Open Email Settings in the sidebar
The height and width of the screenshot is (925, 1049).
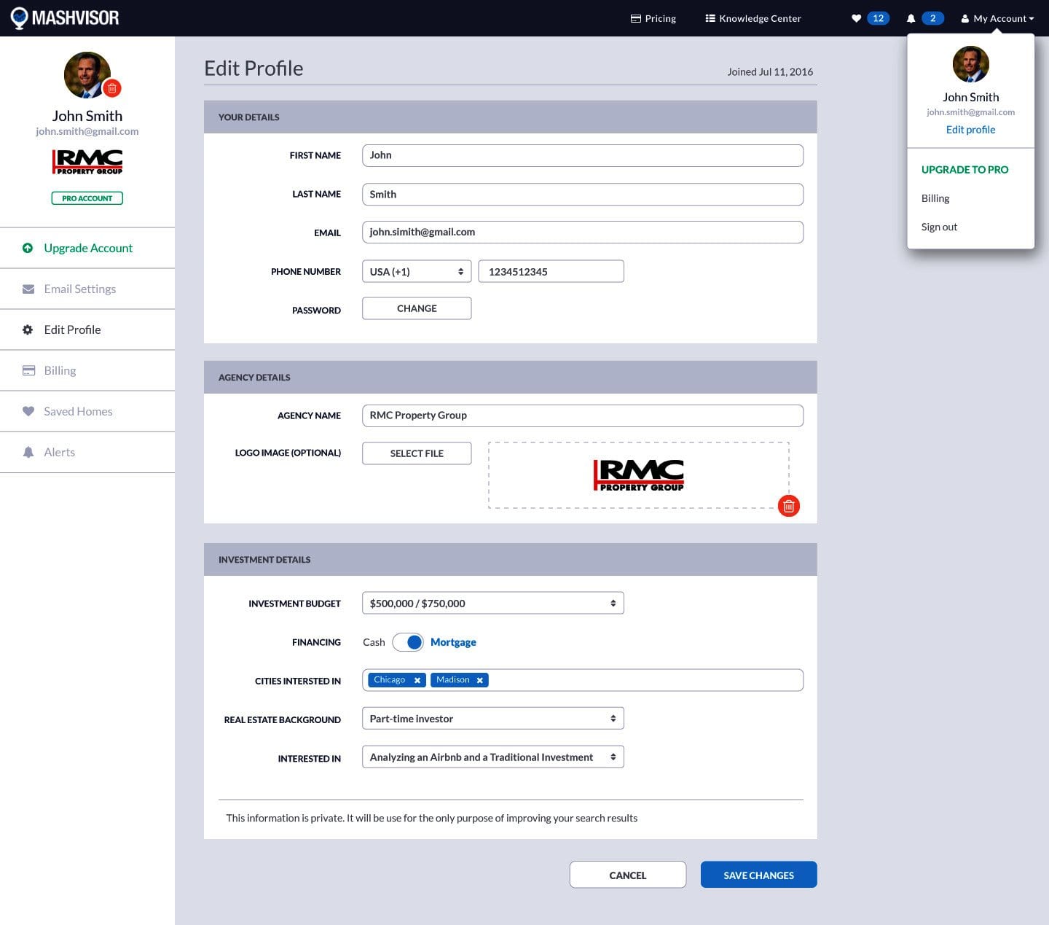click(79, 289)
